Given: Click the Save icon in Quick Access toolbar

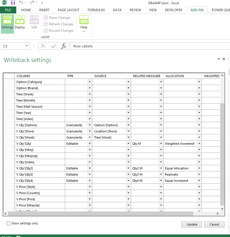Looking at the screenshot, I should click(x=13, y=3).
